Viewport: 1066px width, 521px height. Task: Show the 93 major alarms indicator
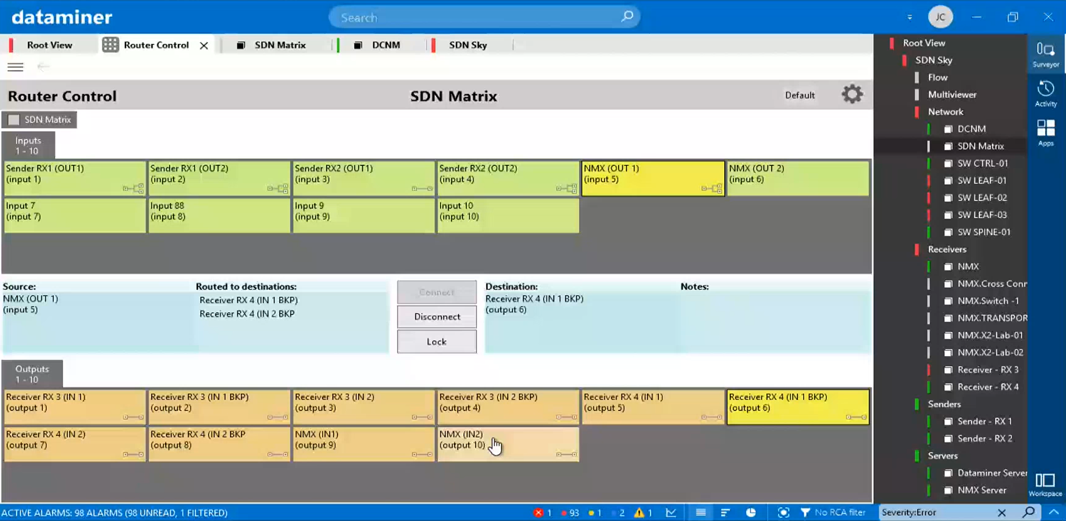click(x=570, y=512)
